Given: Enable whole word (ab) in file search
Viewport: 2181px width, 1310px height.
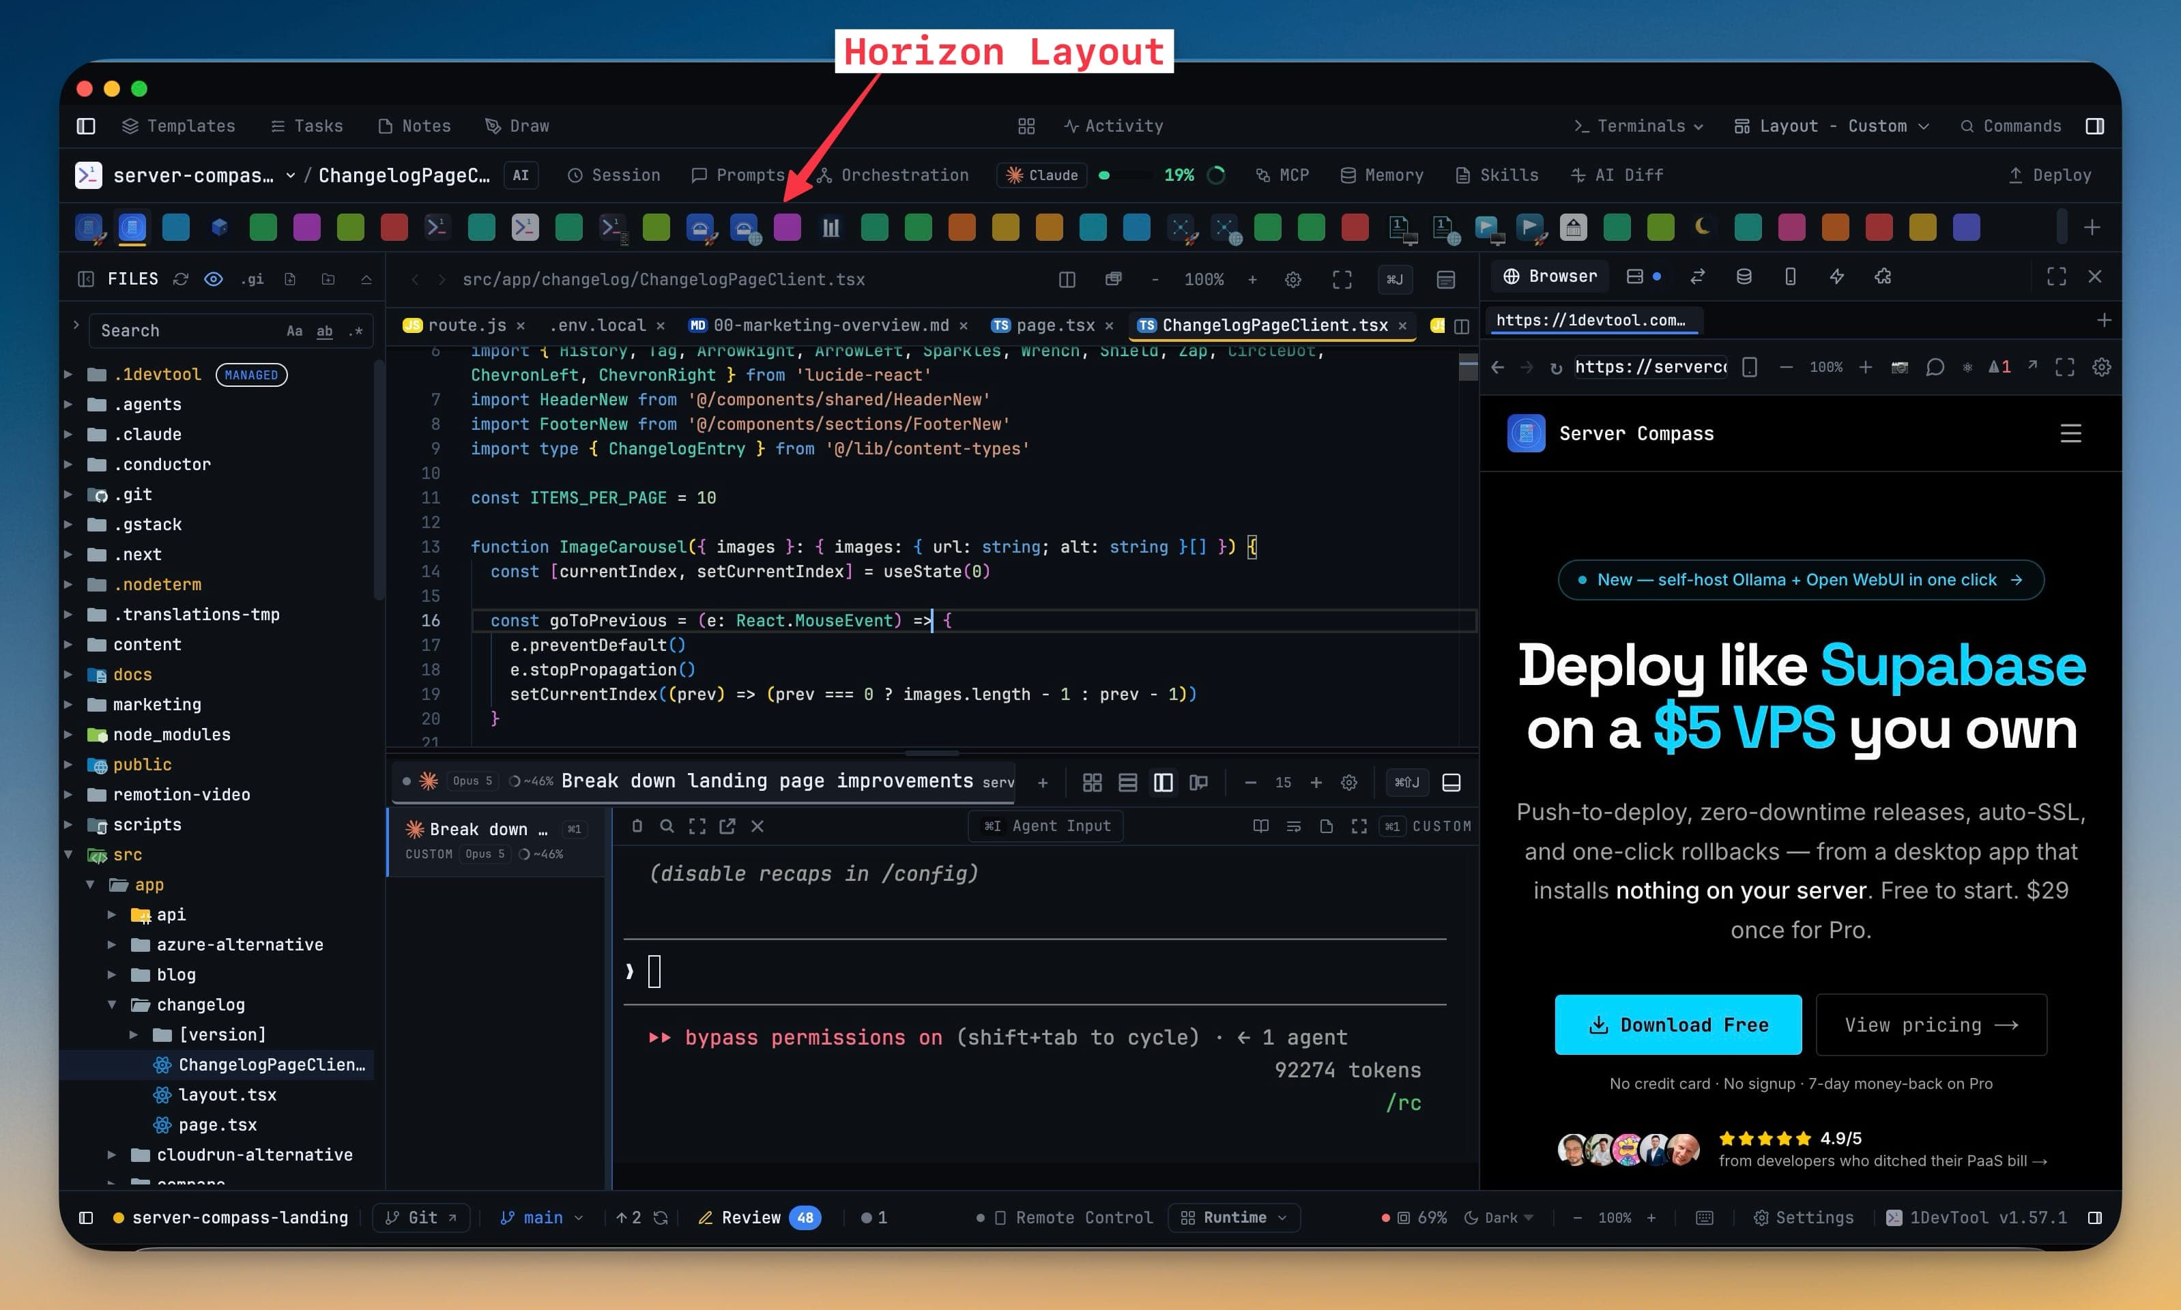Looking at the screenshot, I should (x=325, y=331).
